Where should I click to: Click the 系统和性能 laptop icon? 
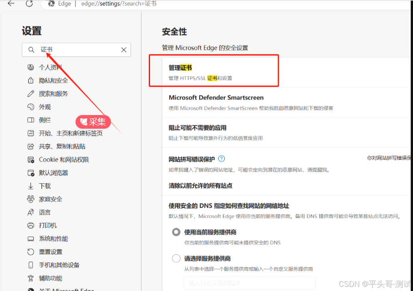coord(30,239)
